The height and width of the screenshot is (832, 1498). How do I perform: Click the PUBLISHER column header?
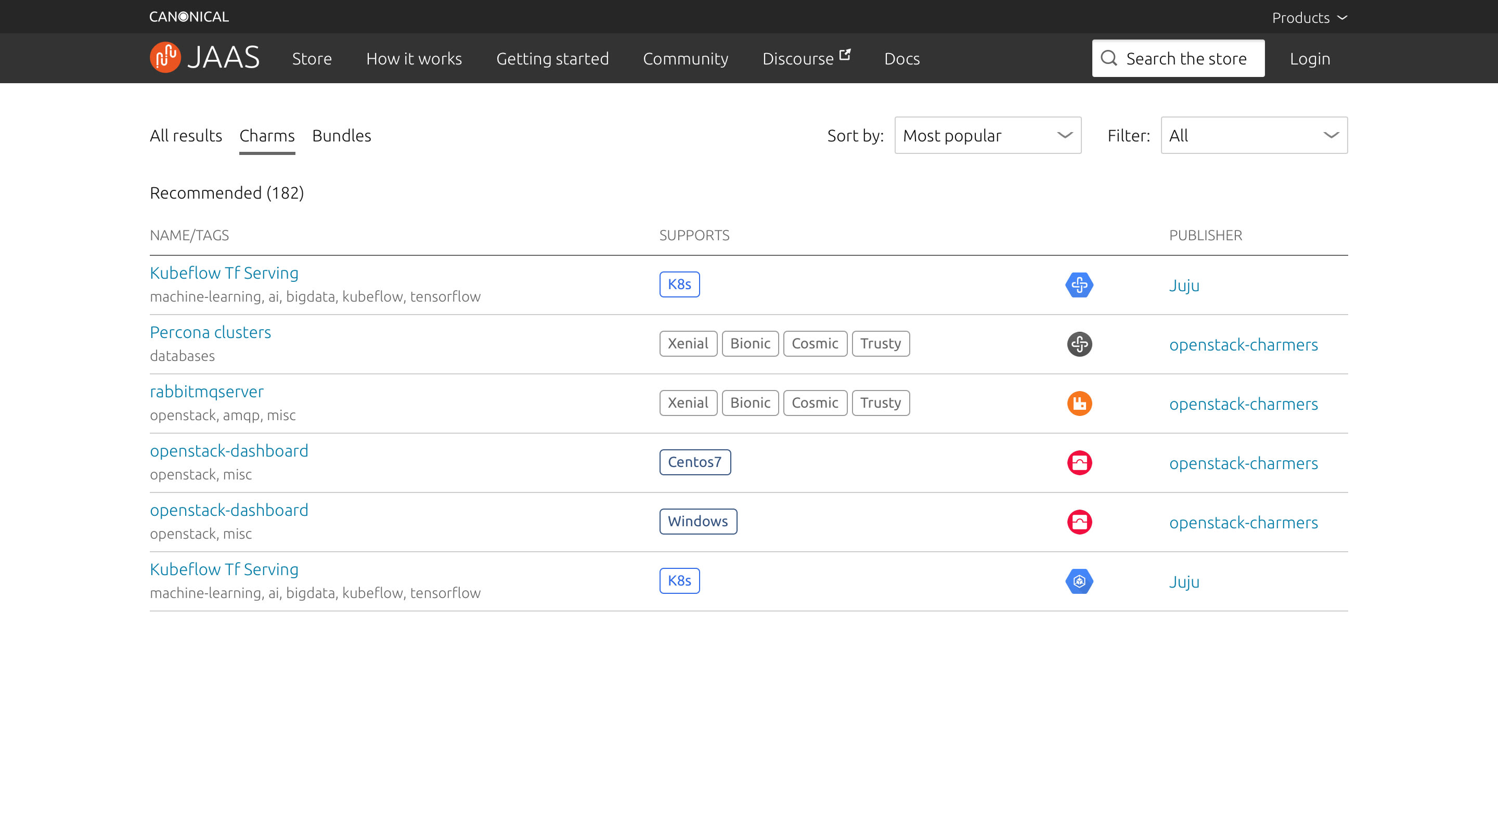pyautogui.click(x=1205, y=236)
